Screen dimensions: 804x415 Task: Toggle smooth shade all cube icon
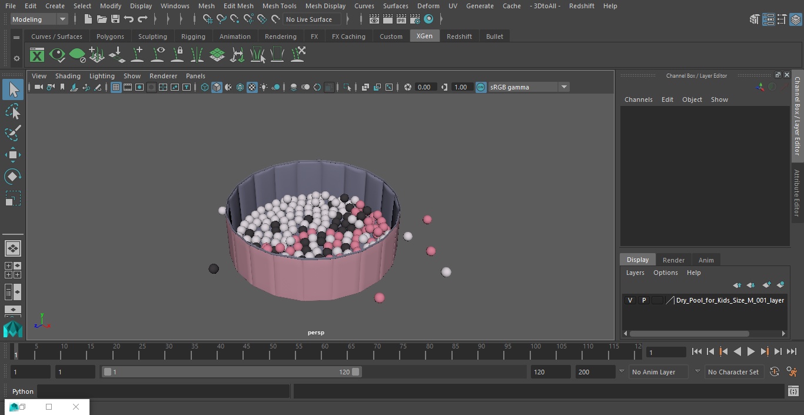click(217, 87)
